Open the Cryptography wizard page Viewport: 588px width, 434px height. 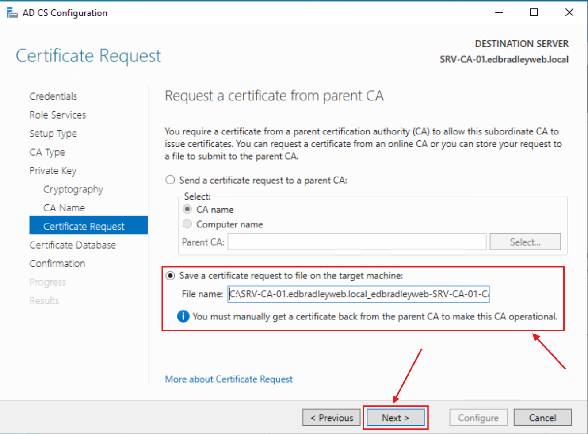(73, 189)
